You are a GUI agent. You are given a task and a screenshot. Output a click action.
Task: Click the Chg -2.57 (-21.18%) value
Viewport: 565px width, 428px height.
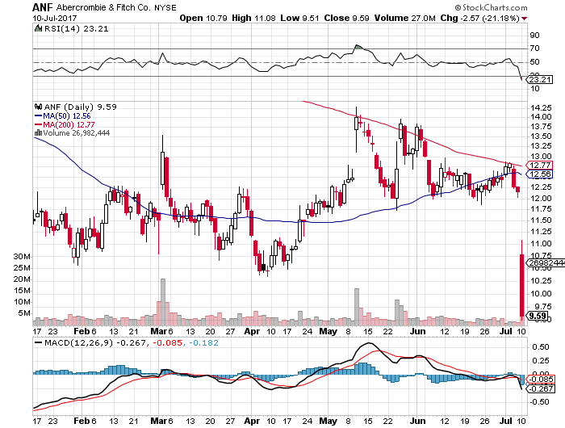(x=480, y=18)
